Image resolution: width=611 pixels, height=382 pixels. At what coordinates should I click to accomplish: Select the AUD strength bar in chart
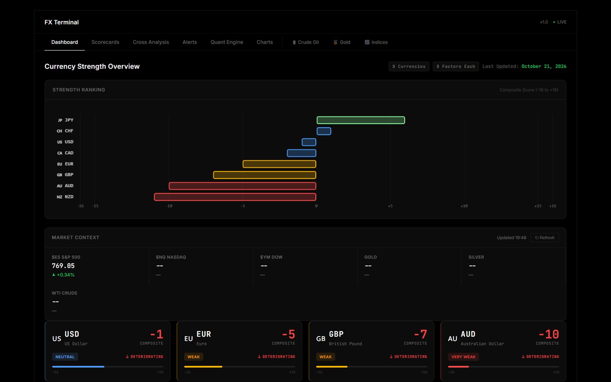(242, 186)
